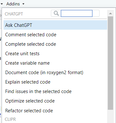
Task: Run the Create unit tests addin
Action: (x=55, y=54)
